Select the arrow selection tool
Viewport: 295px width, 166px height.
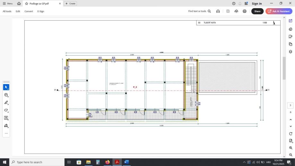(6, 87)
